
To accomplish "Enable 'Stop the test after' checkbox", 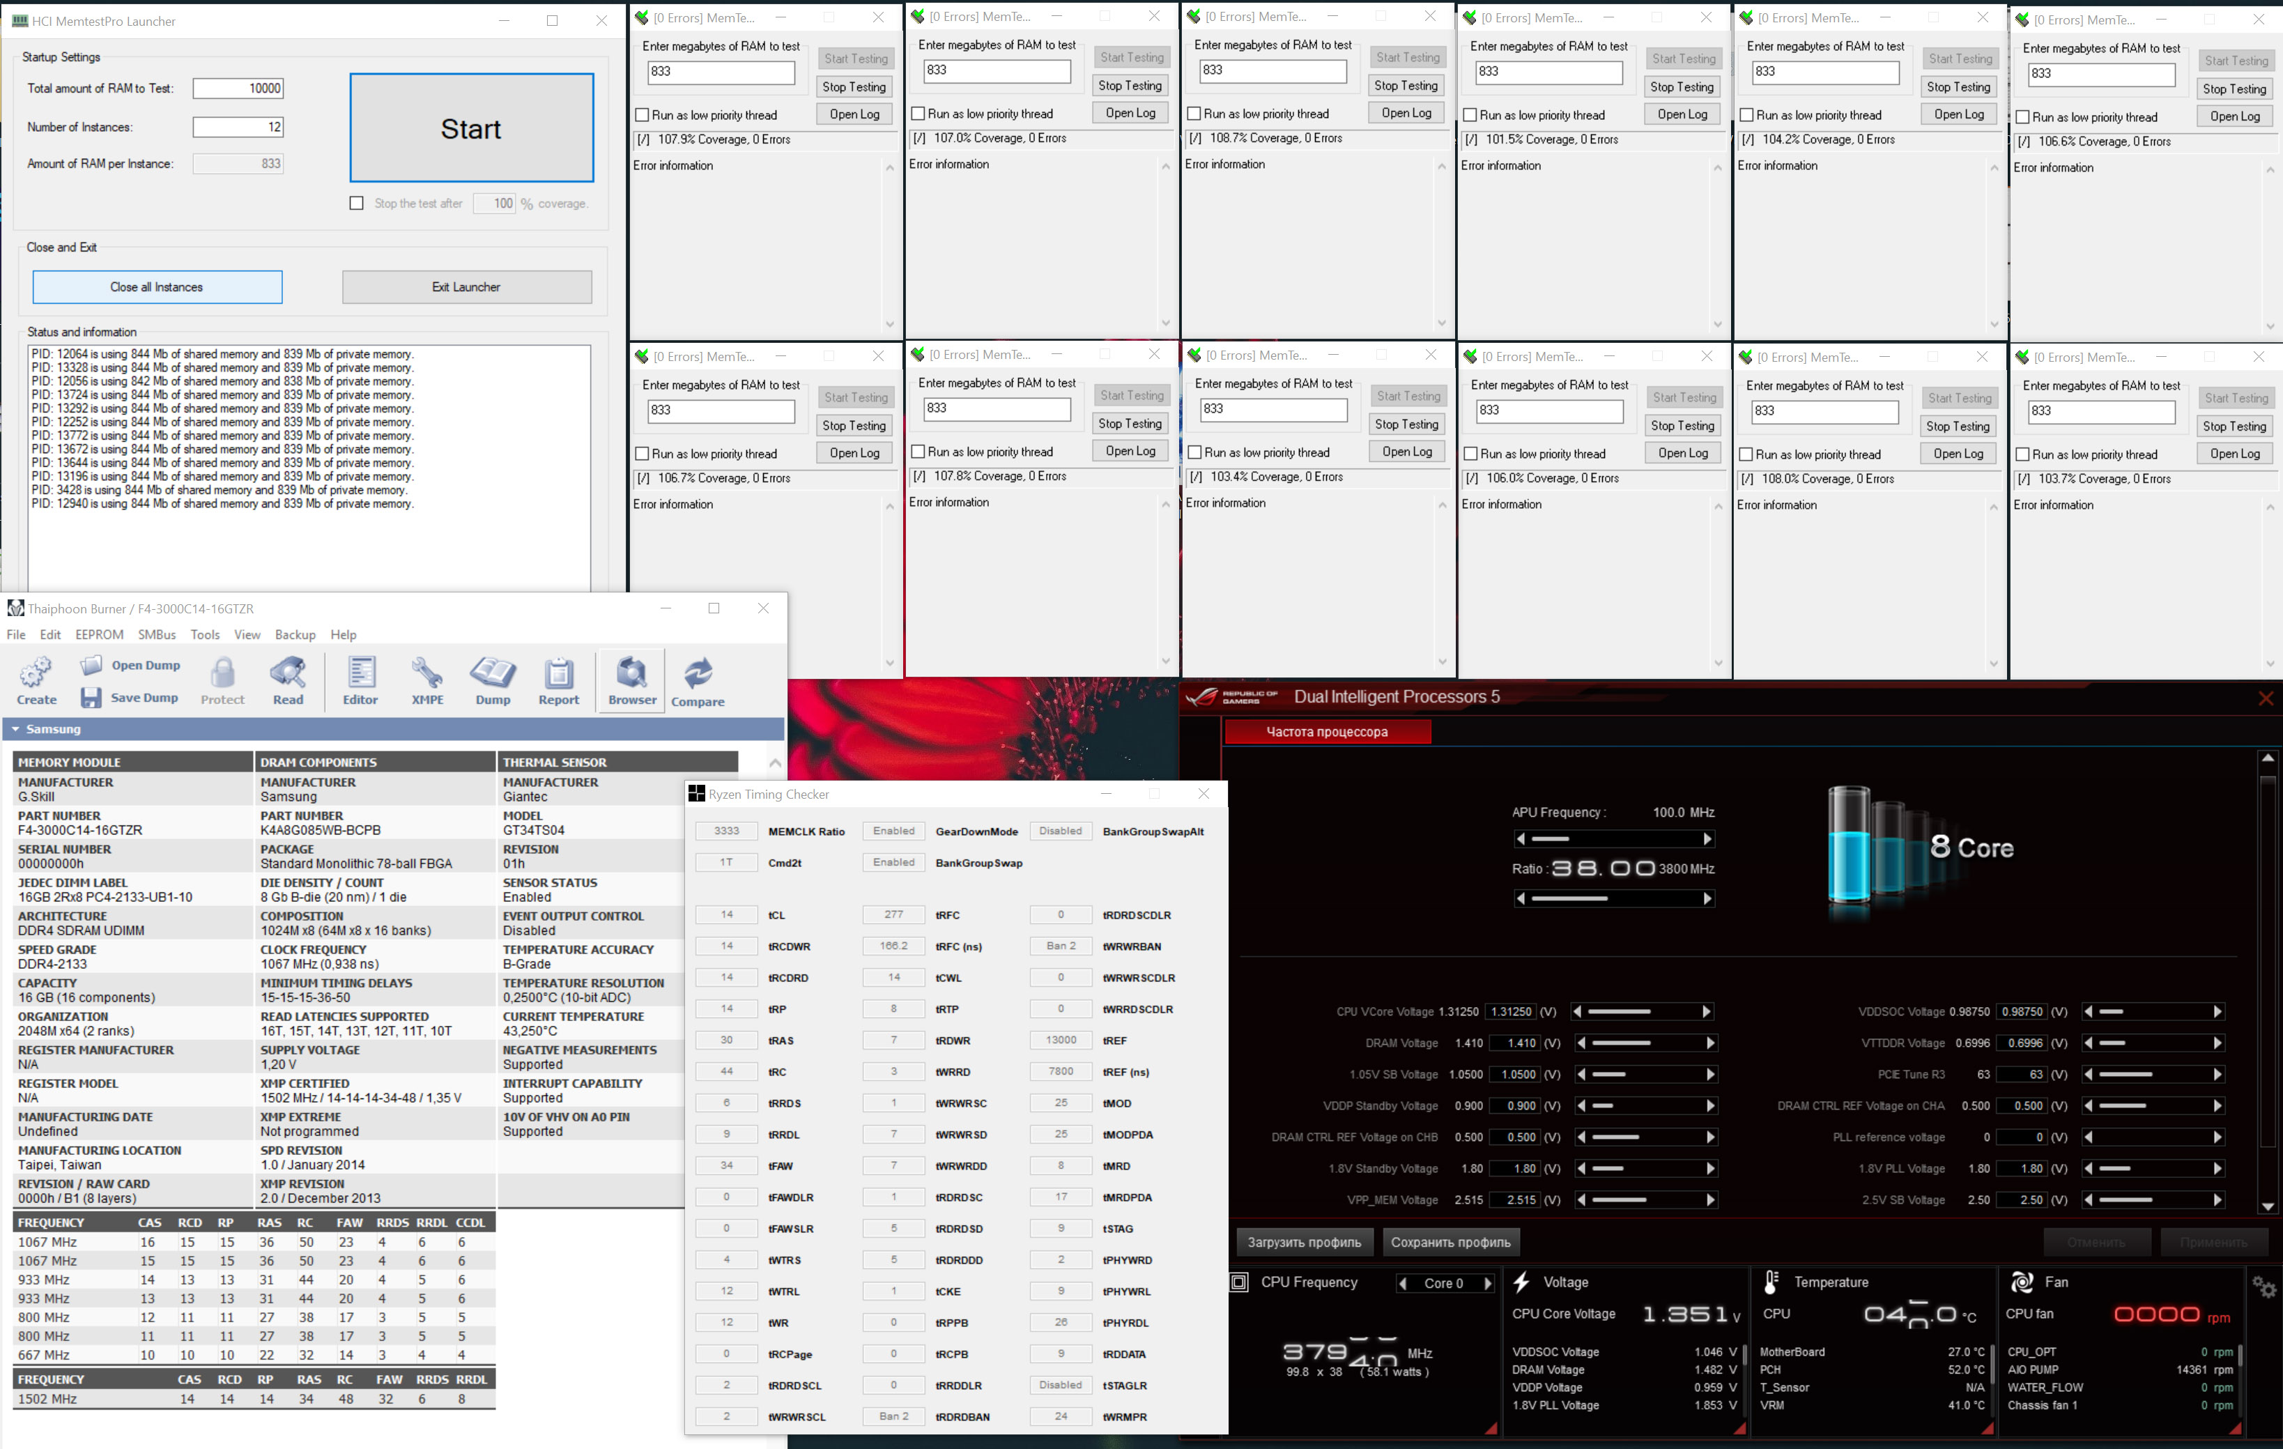I will click(x=357, y=203).
